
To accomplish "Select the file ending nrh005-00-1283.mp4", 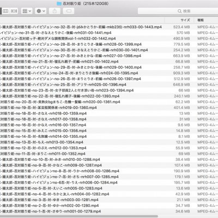I will pyautogui.click(x=109, y=188).
